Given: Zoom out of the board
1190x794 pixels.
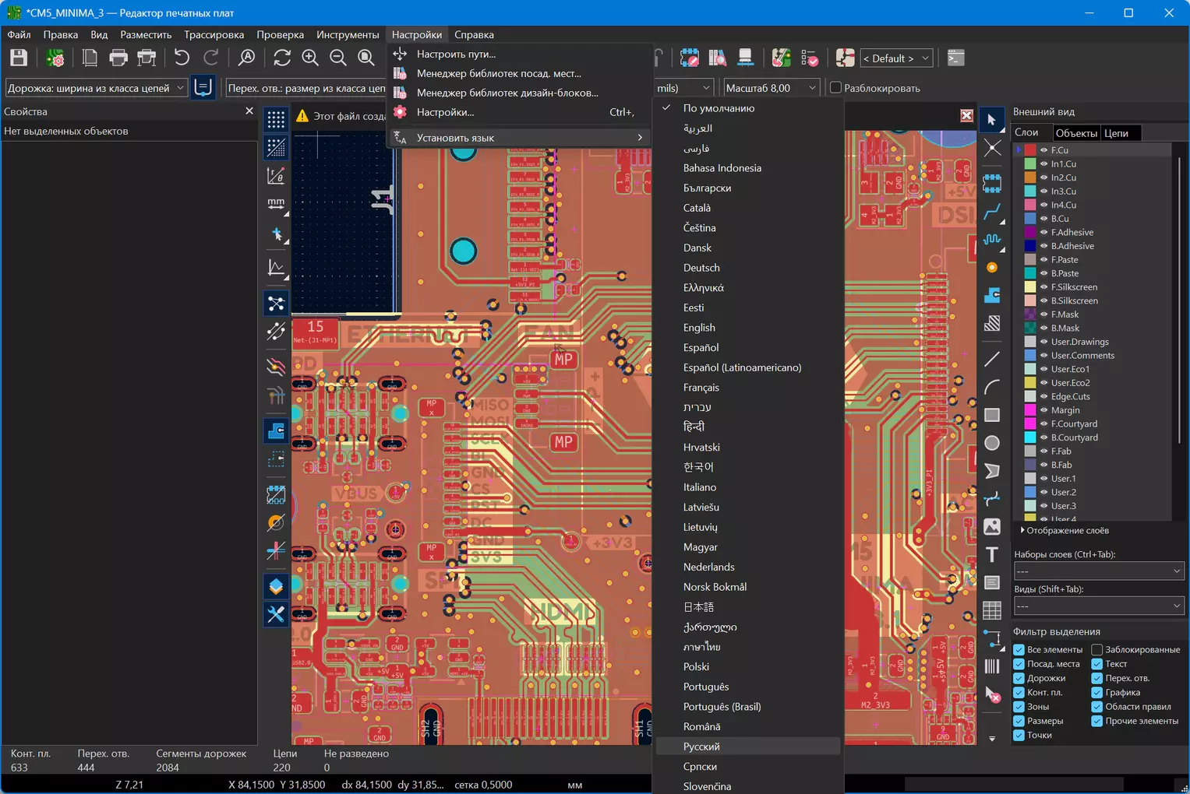Looking at the screenshot, I should (x=338, y=58).
